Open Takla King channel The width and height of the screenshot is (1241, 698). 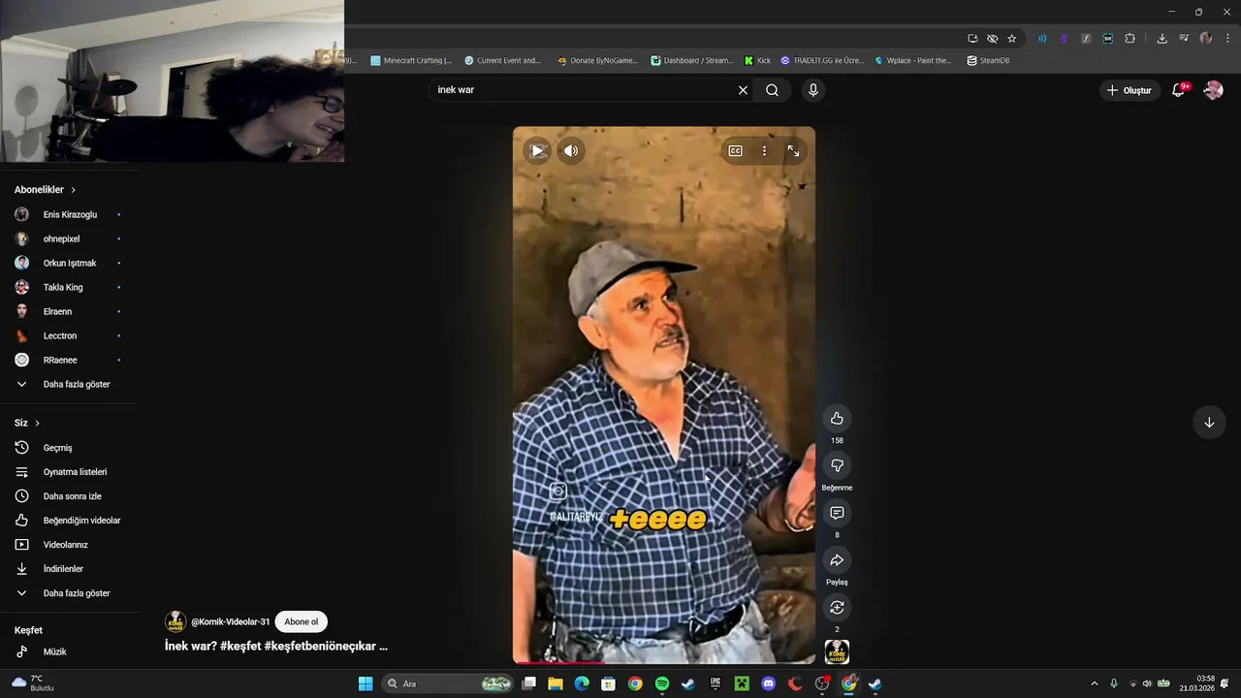(70, 287)
